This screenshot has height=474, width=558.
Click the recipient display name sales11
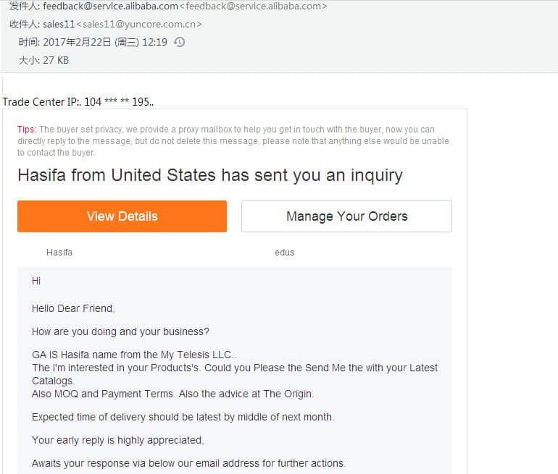(58, 24)
